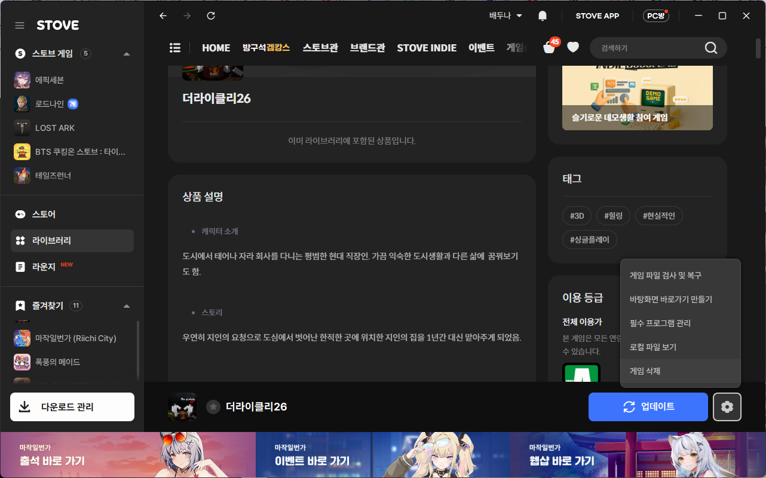Click the #3D tag
Image resolution: width=766 pixels, height=478 pixels.
[577, 216]
